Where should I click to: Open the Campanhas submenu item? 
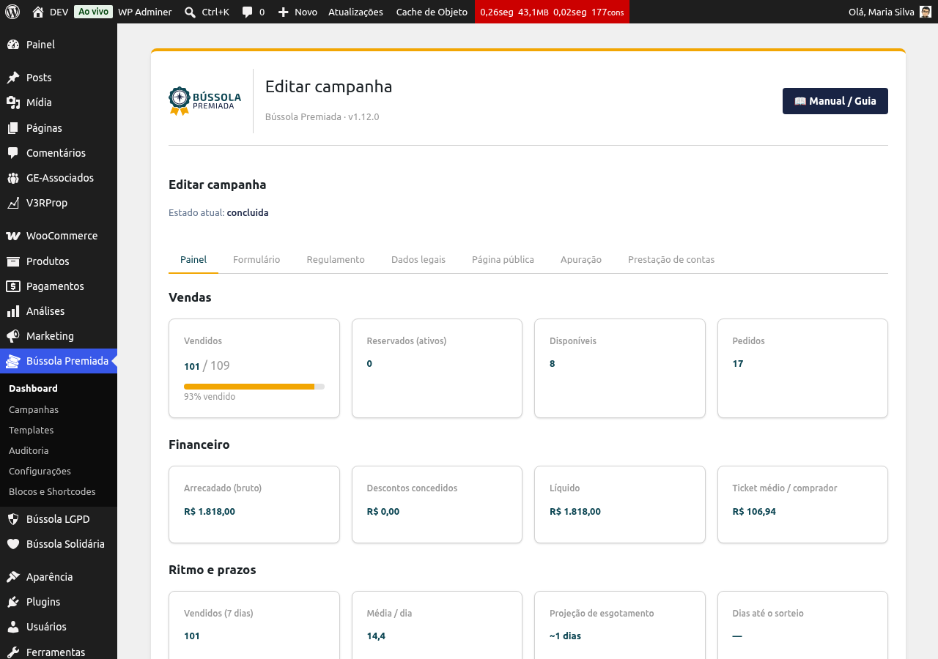click(34, 410)
